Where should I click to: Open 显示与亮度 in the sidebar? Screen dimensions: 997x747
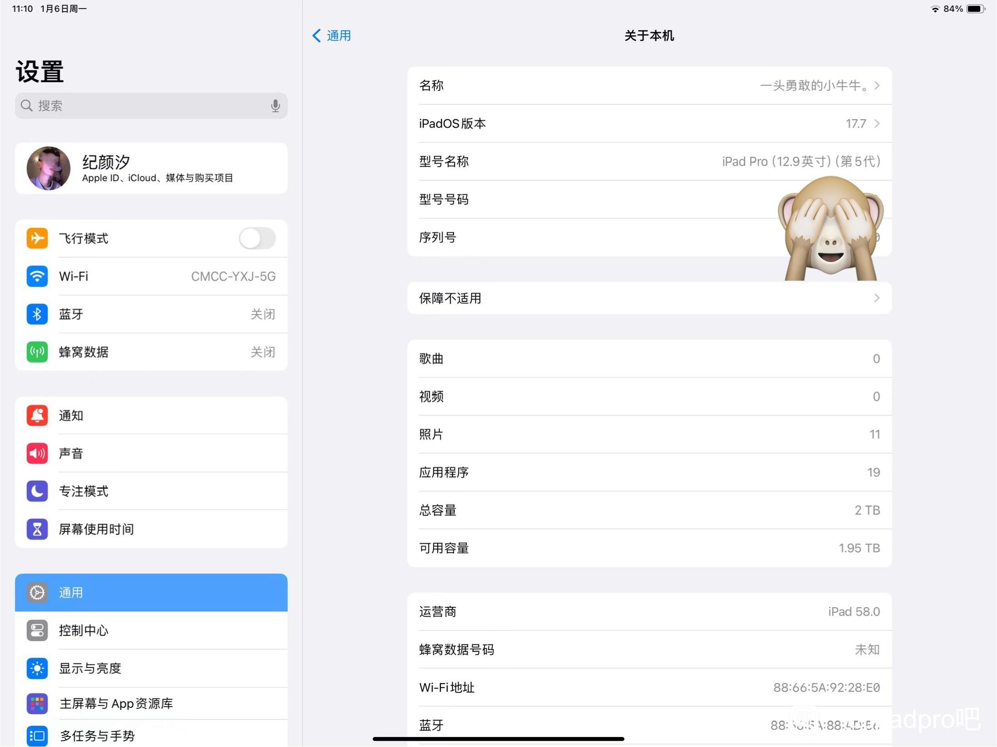151,668
